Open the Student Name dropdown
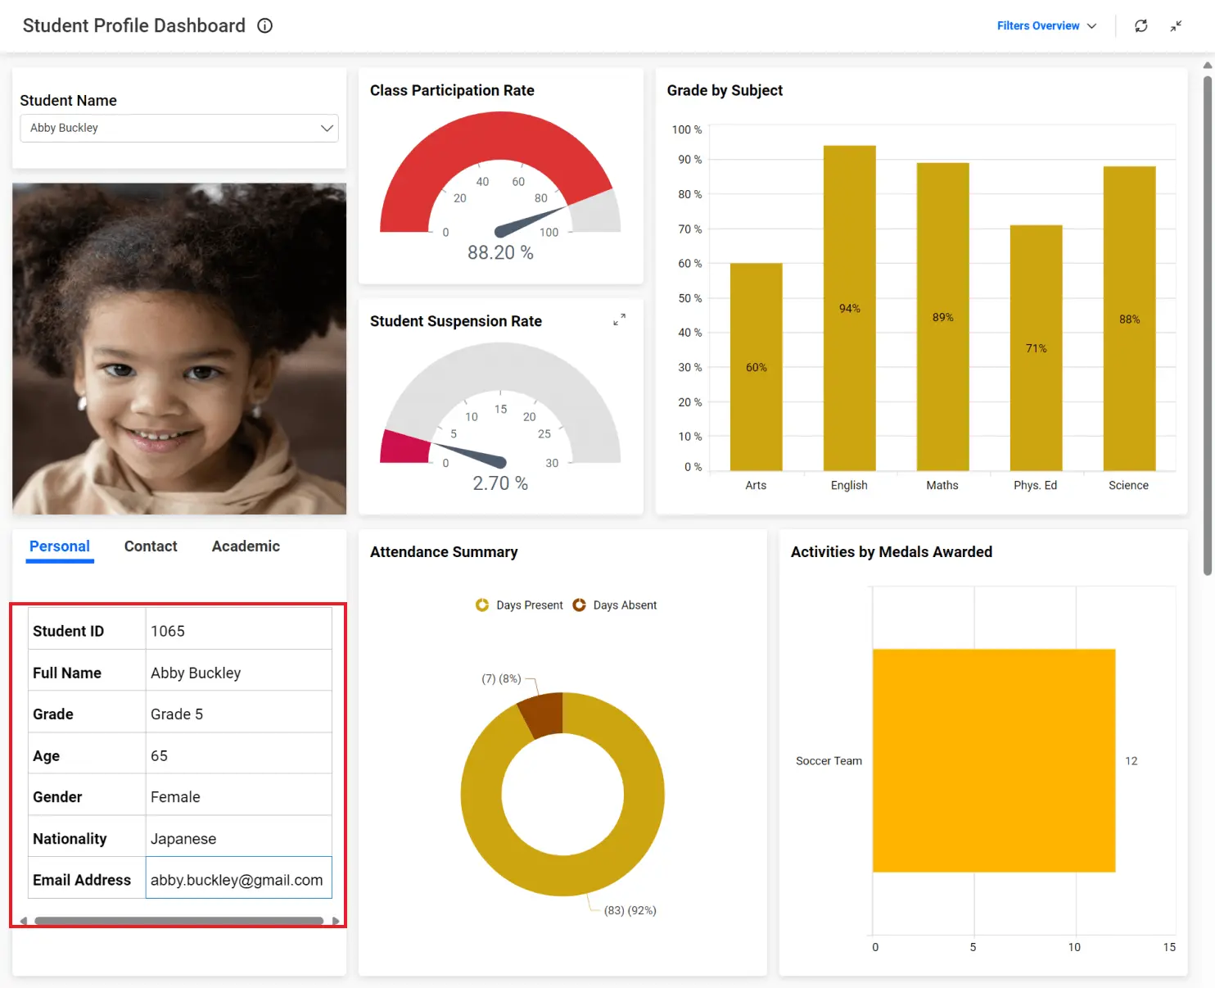The width and height of the screenshot is (1215, 988). (179, 128)
